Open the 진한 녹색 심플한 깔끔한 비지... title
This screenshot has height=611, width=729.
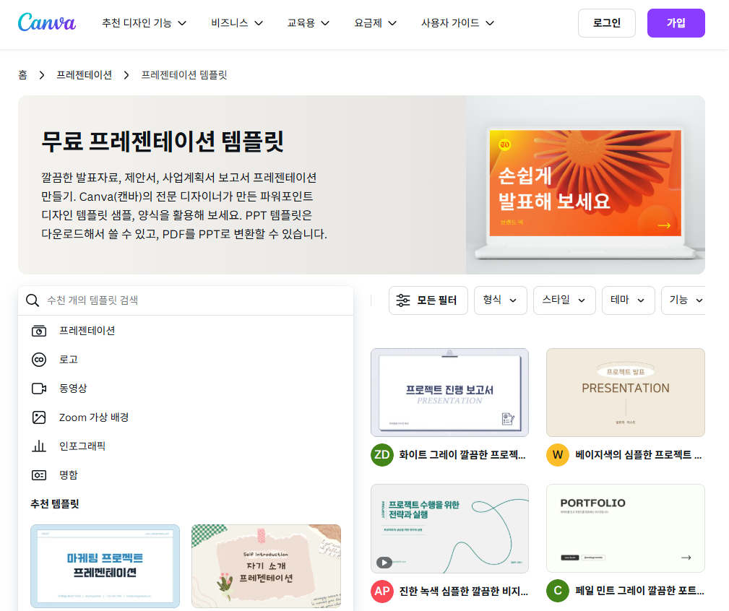tap(464, 591)
